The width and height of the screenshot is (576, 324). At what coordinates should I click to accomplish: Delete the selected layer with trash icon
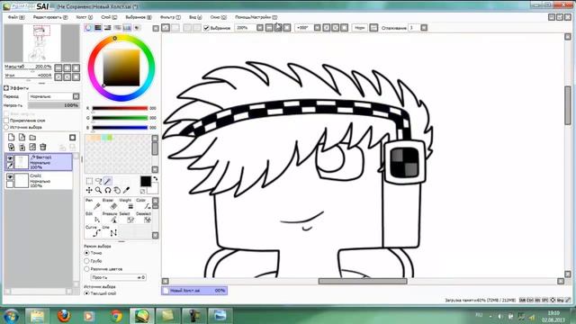[43, 147]
